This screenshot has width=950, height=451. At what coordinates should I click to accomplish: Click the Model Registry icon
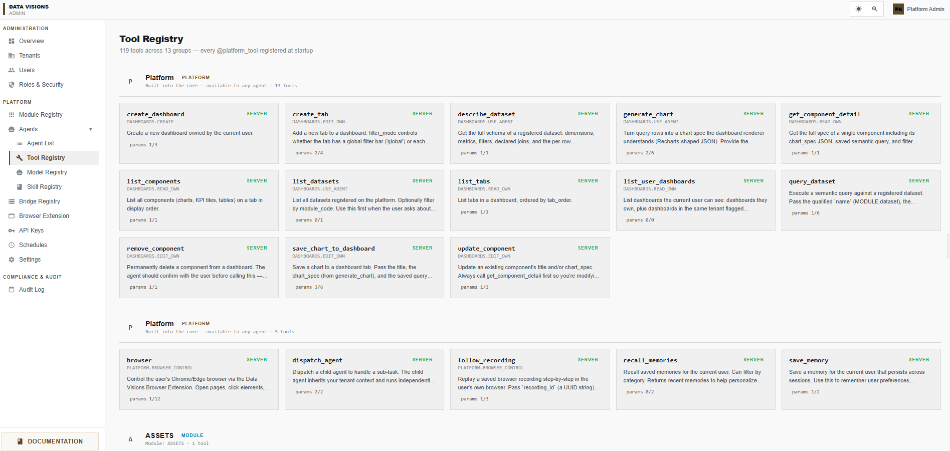(x=20, y=172)
